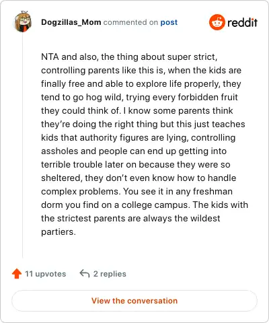Click the reply arrow icon
The width and height of the screenshot is (269, 323).
pos(85,274)
